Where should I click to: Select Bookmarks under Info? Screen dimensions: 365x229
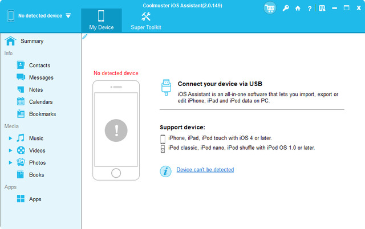tap(42, 114)
